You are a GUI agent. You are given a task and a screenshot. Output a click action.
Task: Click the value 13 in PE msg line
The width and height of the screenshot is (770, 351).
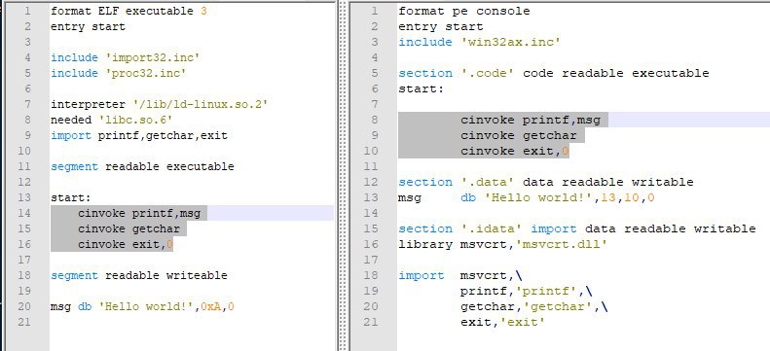(608, 197)
